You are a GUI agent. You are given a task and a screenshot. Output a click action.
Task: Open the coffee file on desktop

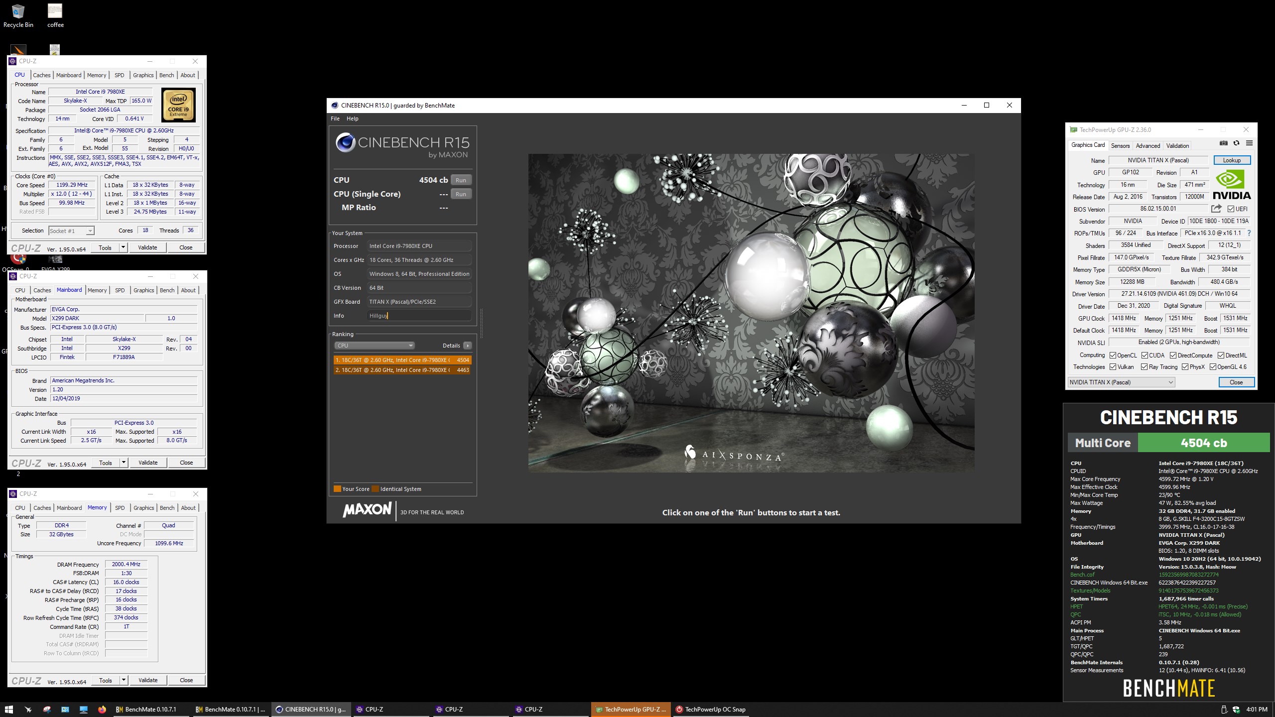(x=55, y=16)
